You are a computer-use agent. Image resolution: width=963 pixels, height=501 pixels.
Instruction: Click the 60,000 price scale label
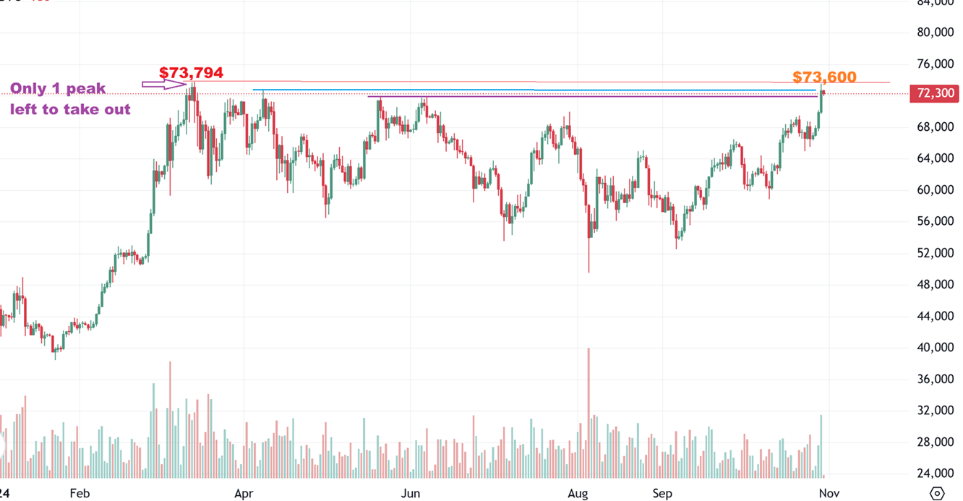[934, 190]
